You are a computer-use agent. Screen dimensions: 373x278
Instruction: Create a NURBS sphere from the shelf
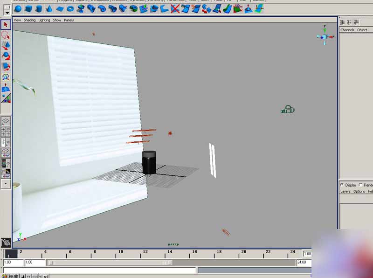click(x=18, y=9)
